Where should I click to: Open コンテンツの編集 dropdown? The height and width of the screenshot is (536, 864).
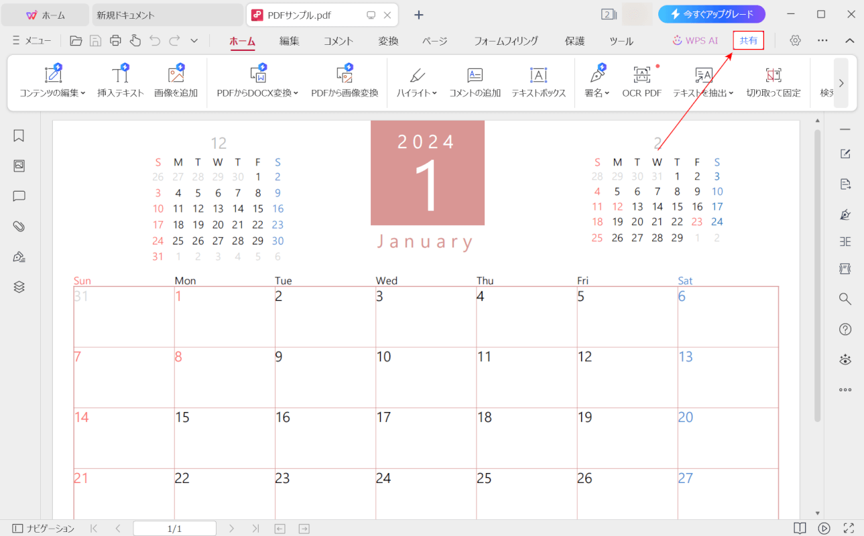click(52, 82)
